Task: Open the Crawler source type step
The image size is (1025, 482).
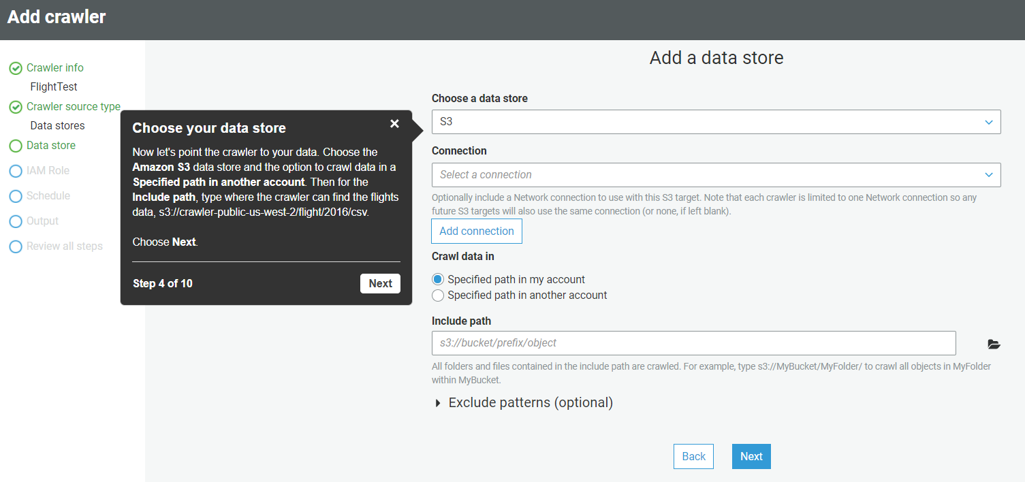Action: pos(73,107)
